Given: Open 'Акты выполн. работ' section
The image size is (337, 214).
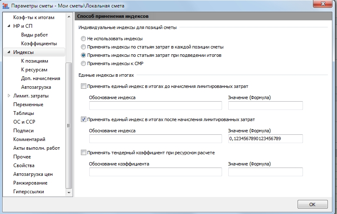Looking at the screenshot, I should click(x=37, y=148).
